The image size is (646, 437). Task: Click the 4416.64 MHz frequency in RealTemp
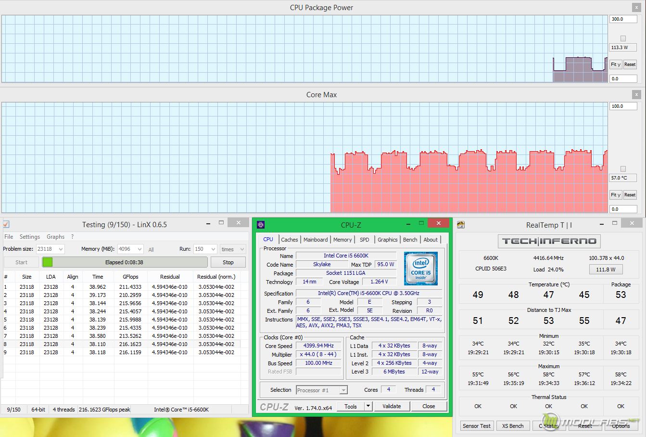(548, 258)
